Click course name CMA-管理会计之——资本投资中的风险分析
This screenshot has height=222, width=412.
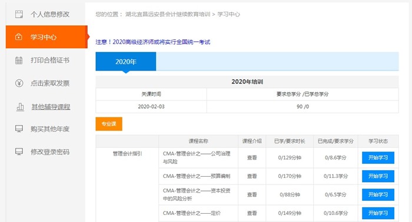[x=197, y=194]
